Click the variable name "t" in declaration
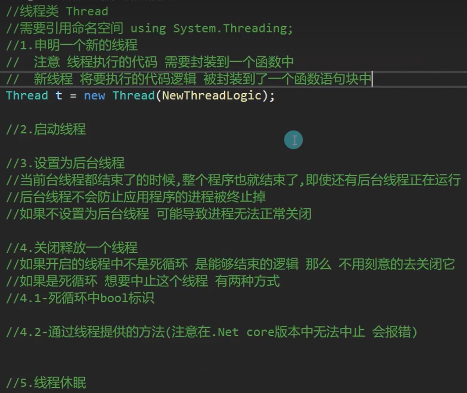 (x=59, y=96)
